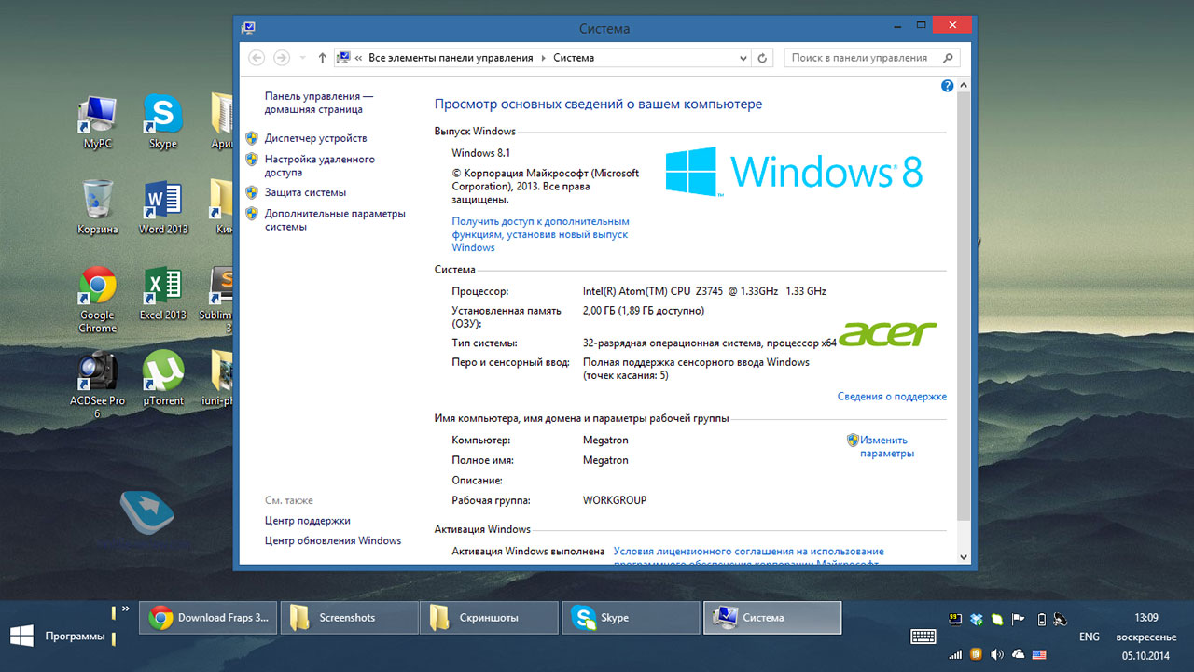Open Сведения о поддержке link
The height and width of the screenshot is (672, 1194).
pos(892,397)
